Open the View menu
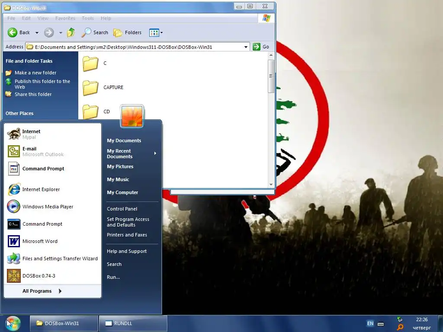The image size is (443, 332). [x=43, y=18]
